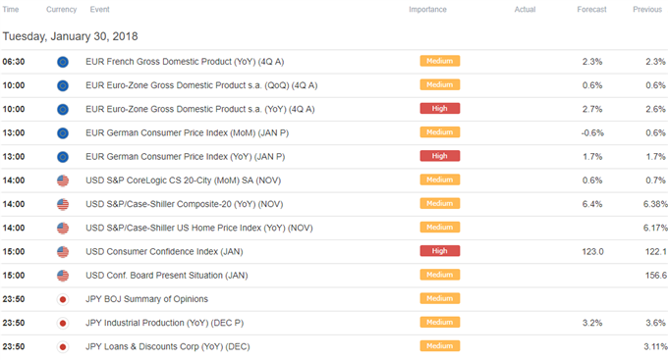The height and width of the screenshot is (360, 668).
Task: Open USD S&P CoreLogic CS 20-City (MoM) event
Action: 183,180
